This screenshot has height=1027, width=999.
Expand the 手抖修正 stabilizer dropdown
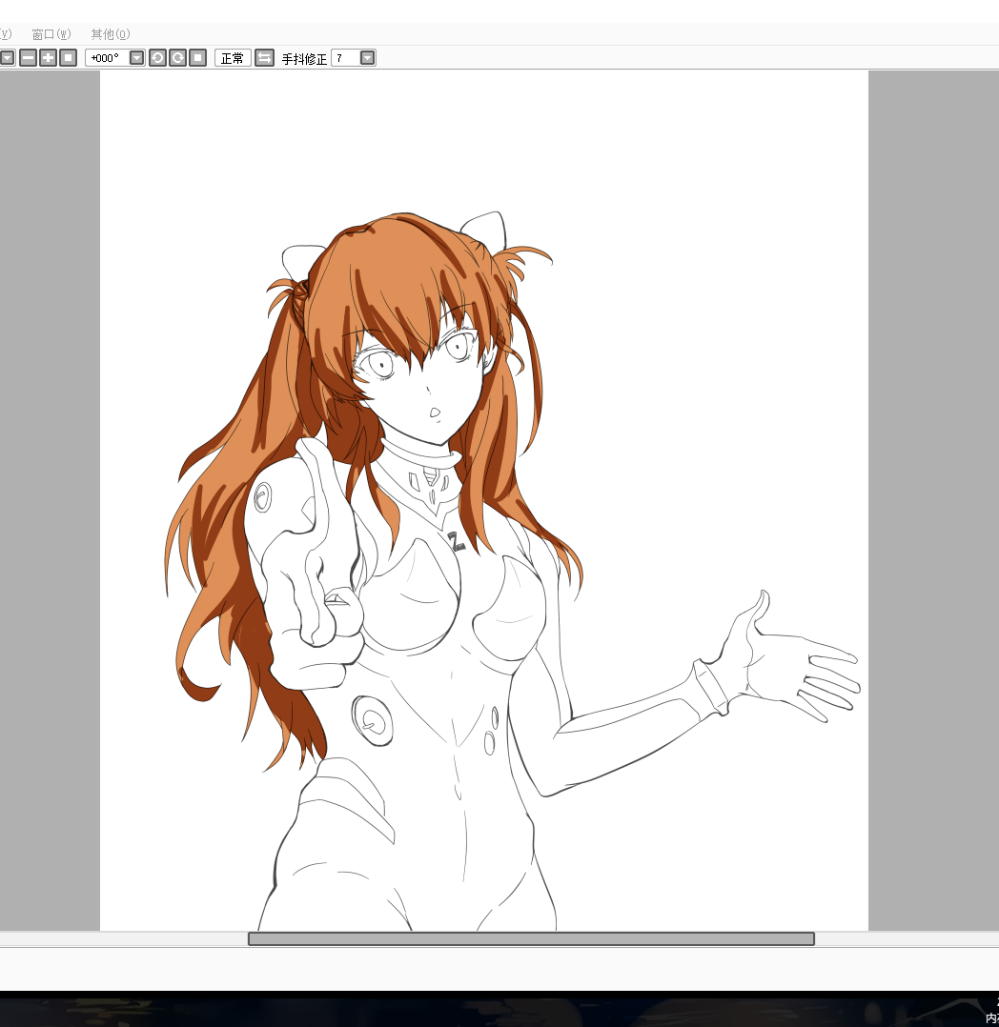tap(368, 58)
